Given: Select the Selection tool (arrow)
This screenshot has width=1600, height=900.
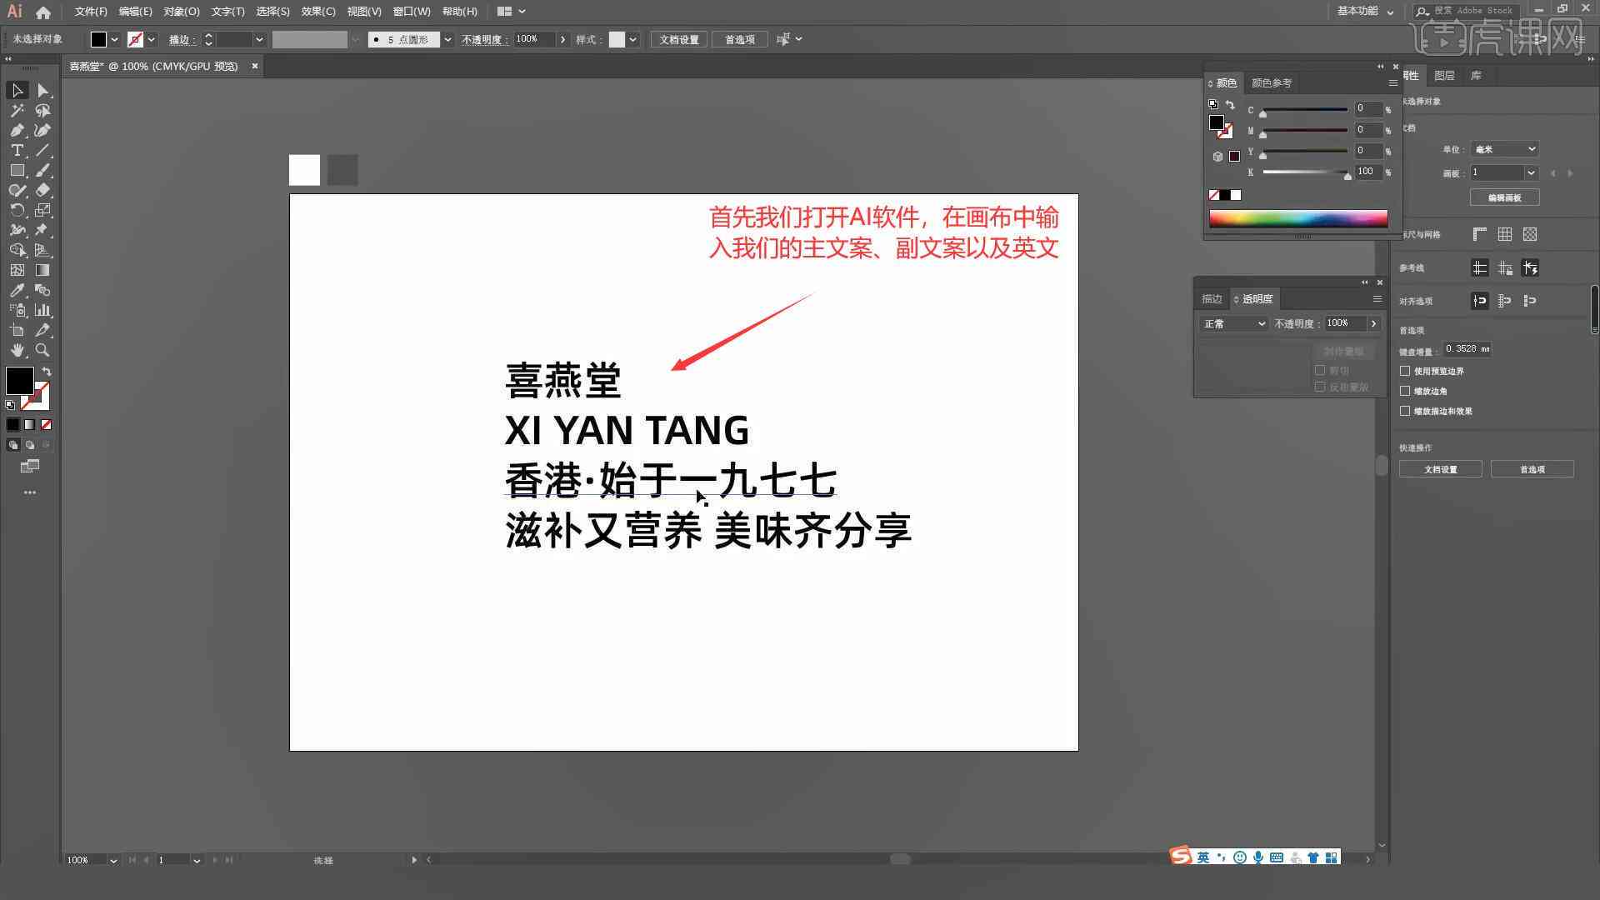Looking at the screenshot, I should (17, 90).
